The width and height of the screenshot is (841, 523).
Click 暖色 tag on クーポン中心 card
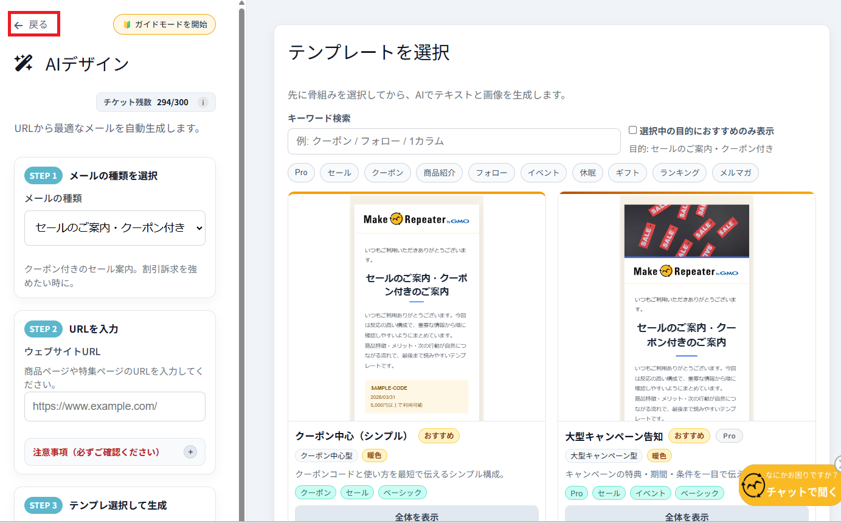pyautogui.click(x=375, y=455)
